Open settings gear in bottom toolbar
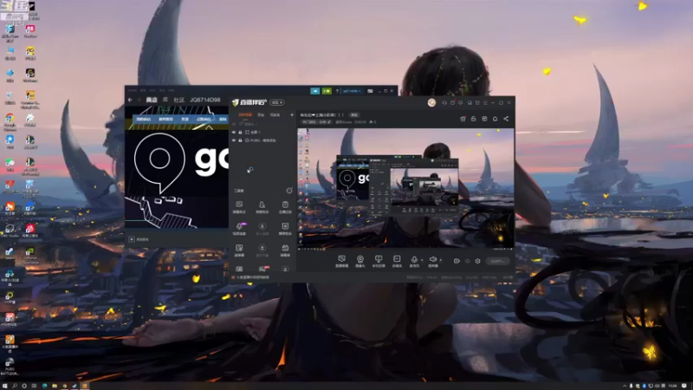 click(478, 262)
